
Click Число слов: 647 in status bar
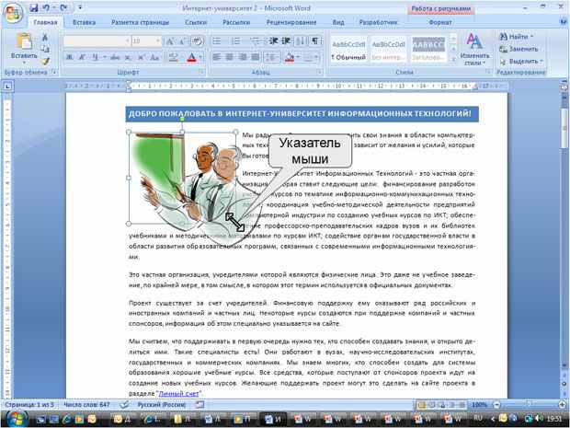tap(86, 405)
